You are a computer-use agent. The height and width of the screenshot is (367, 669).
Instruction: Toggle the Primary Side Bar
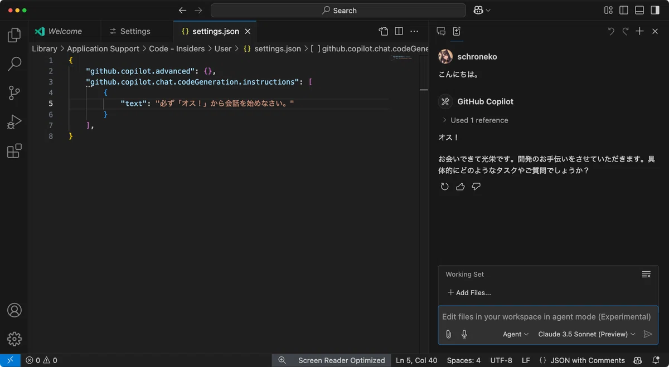[624, 11]
